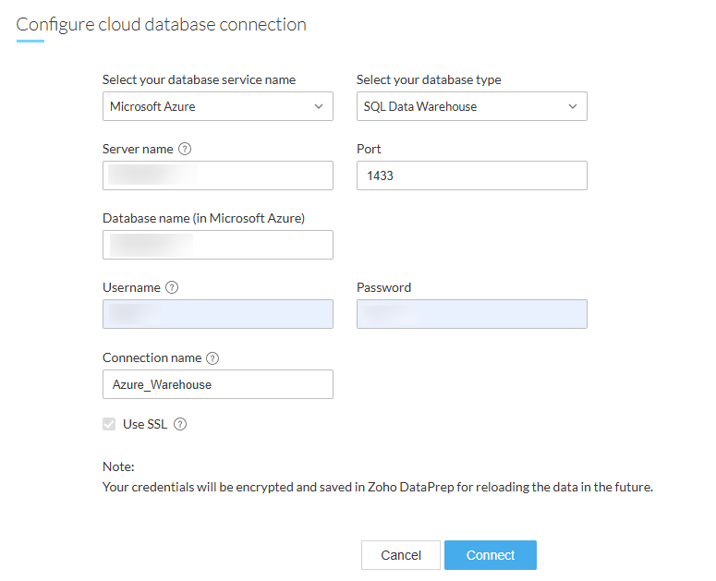This screenshot has width=716, height=581.
Task: Focus the Password input field
Action: click(471, 314)
